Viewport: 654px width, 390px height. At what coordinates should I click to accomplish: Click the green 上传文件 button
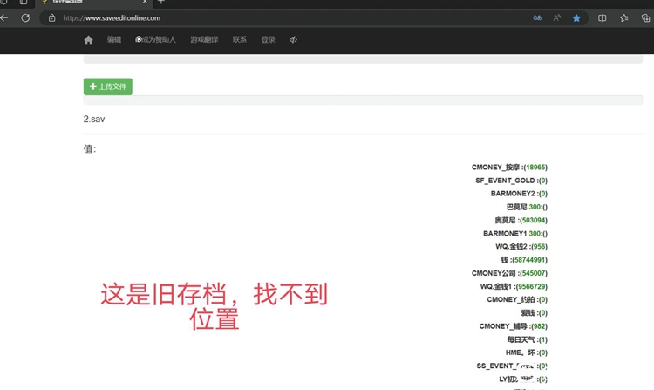pyautogui.click(x=108, y=86)
